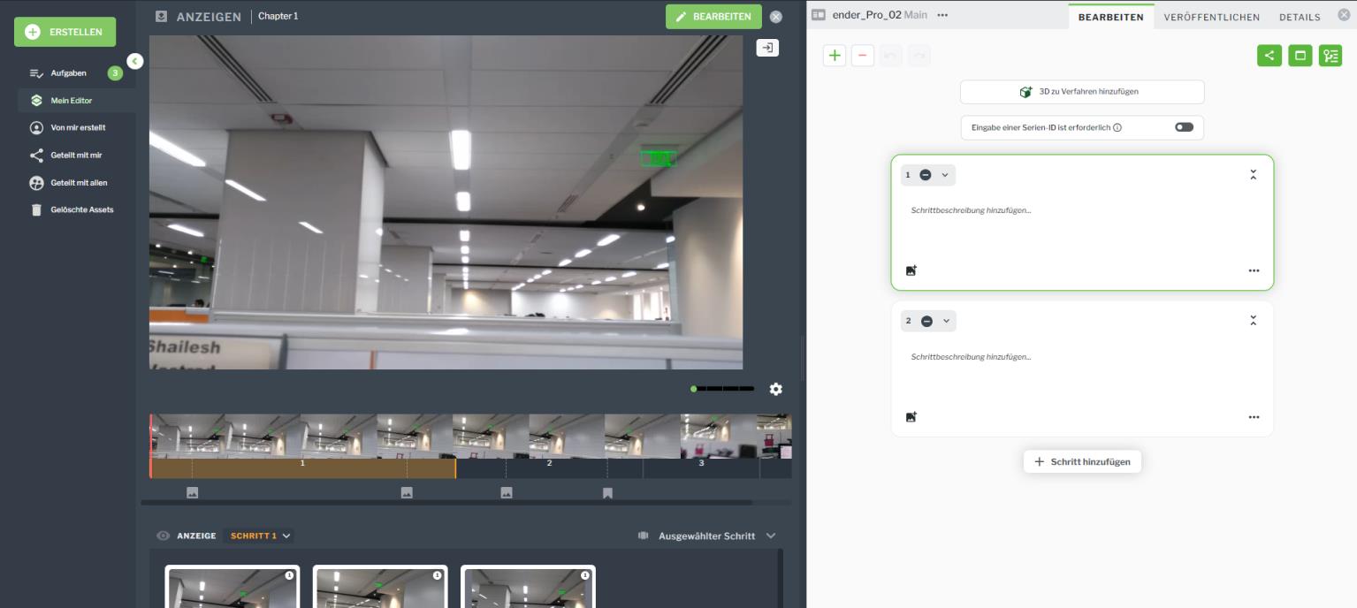Viewport: 1357px width, 608px height.
Task: Click the info icon beside Serien-ID text
Action: tap(1117, 127)
